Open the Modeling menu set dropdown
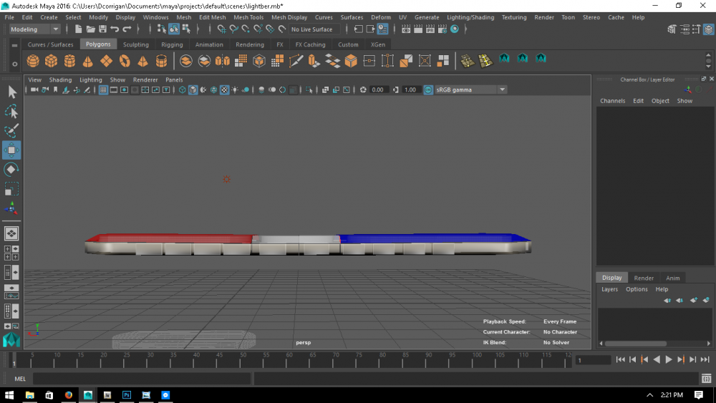The width and height of the screenshot is (716, 403). point(34,29)
